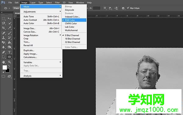Click Duplicate... in Image menu

pyautogui.click(x=41, y=51)
